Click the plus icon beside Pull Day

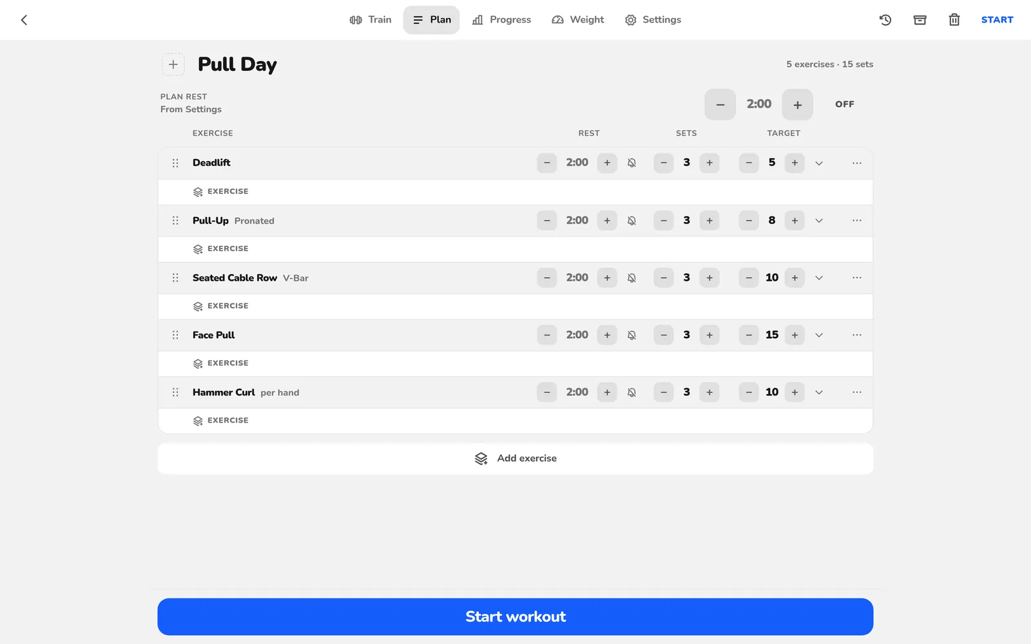173,64
